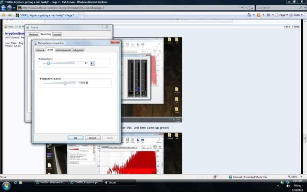This screenshot has width=307, height=192.
Task: Click the +20.0 dB boost value field
Action: [x=84, y=83]
